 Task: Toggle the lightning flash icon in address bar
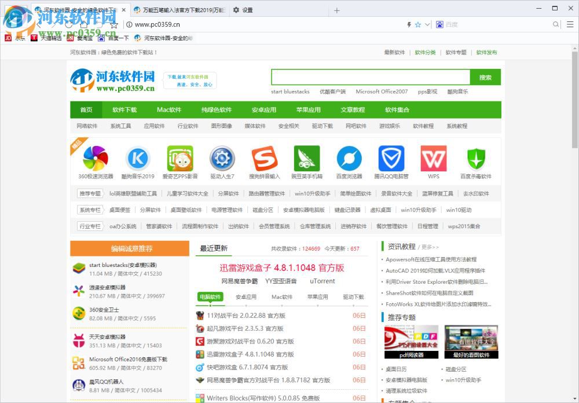pos(409,24)
